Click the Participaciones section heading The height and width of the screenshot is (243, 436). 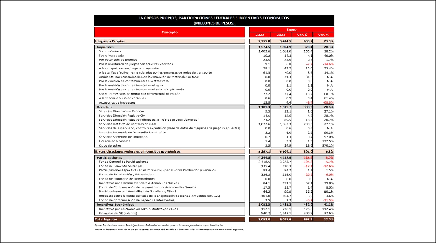109,157
